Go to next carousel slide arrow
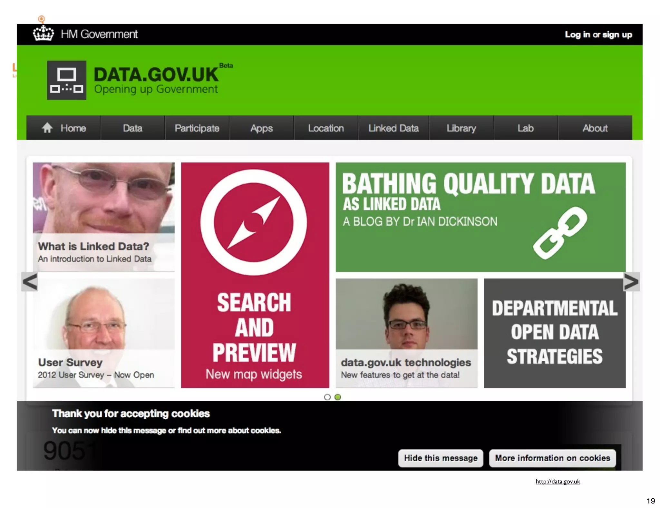 click(631, 282)
